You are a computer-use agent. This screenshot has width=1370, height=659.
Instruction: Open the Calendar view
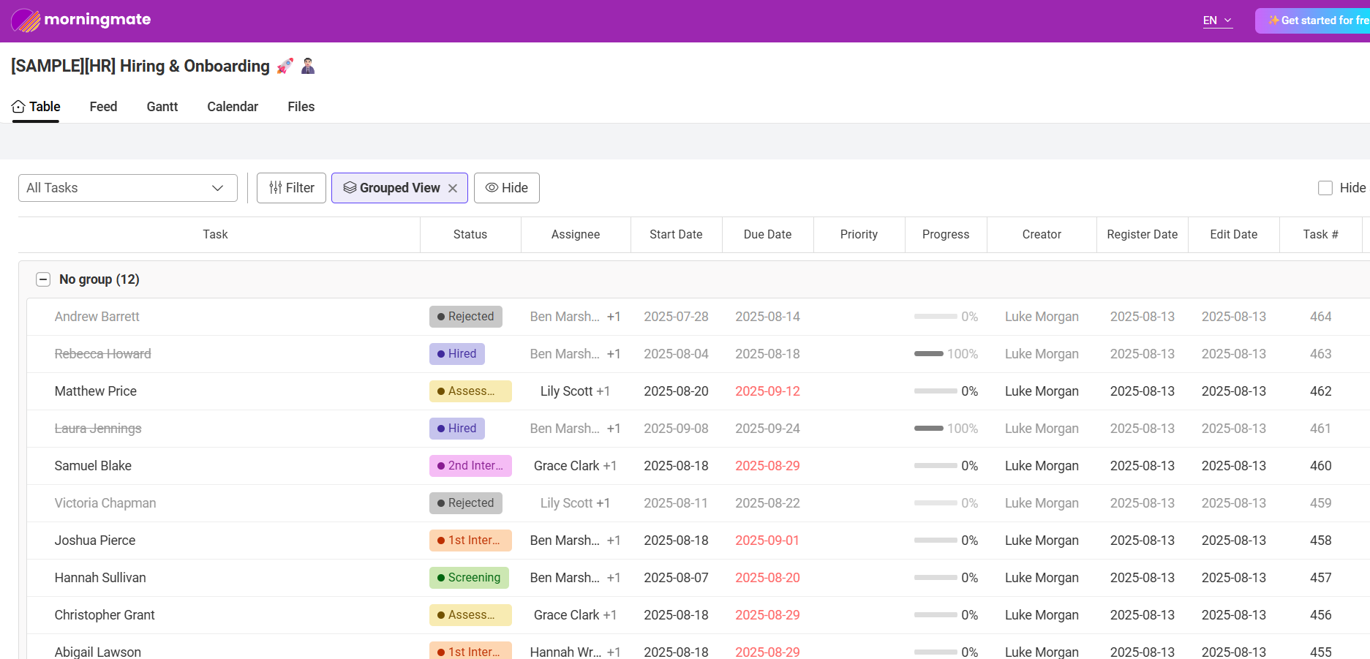click(232, 107)
